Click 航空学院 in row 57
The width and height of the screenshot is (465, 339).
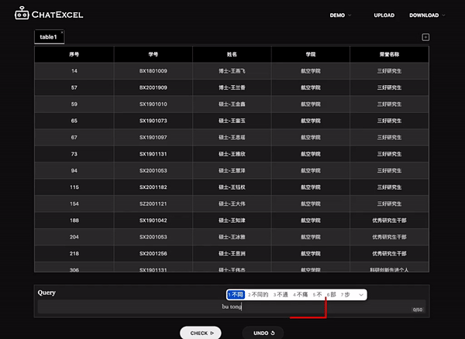pyautogui.click(x=311, y=87)
